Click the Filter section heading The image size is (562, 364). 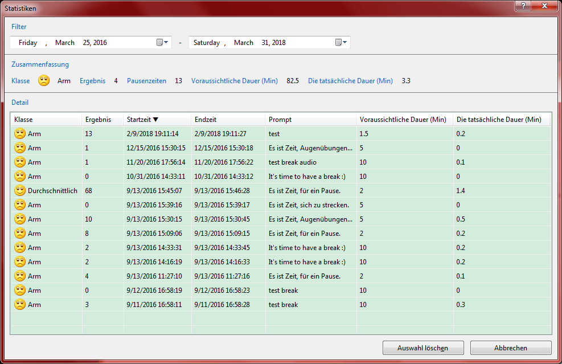(x=19, y=27)
